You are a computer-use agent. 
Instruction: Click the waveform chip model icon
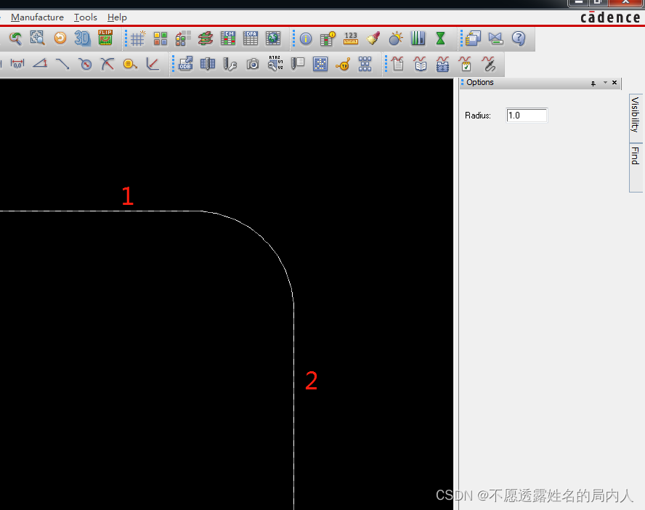(442, 64)
